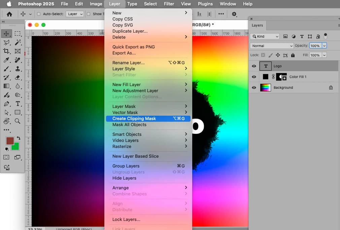340x230 pixels.
Task: Select the Clone Stamp tool
Action: pyautogui.click(x=18, y=69)
